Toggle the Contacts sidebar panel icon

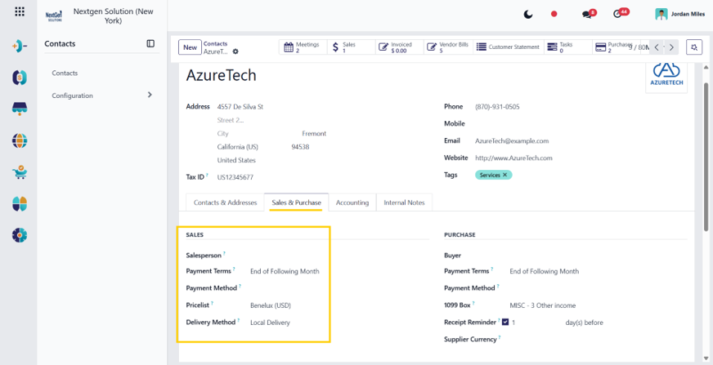click(150, 43)
